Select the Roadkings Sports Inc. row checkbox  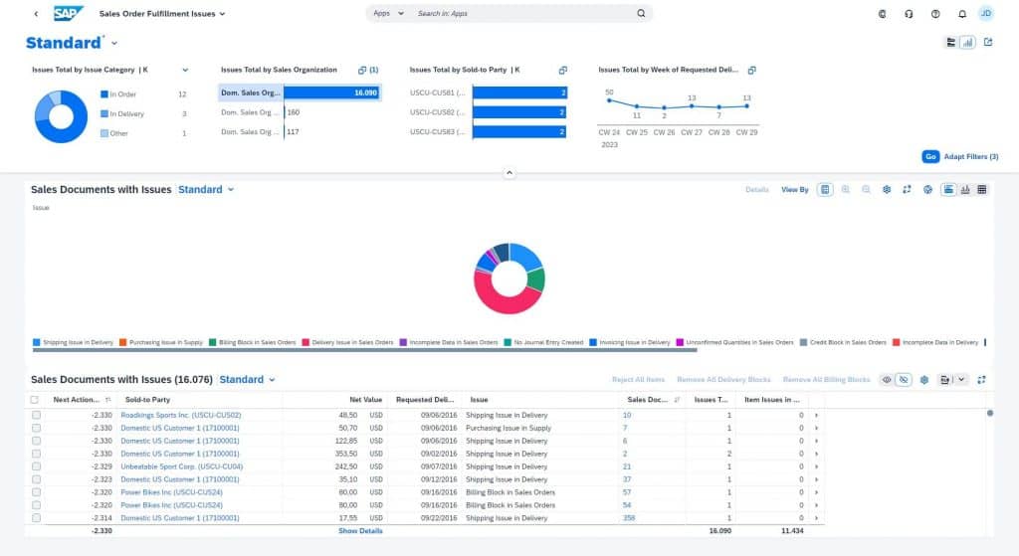click(x=37, y=415)
